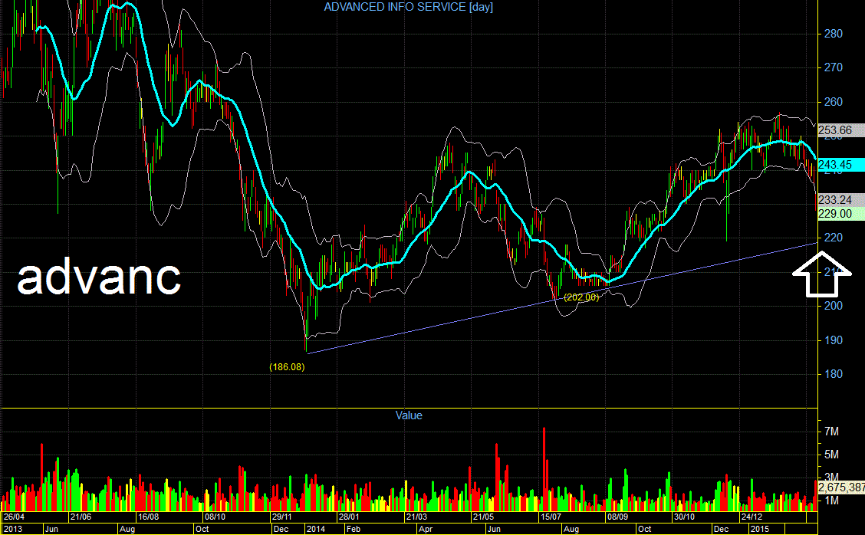Click the Aug month label after Jun 2013
The image size is (865, 535).
point(127,529)
